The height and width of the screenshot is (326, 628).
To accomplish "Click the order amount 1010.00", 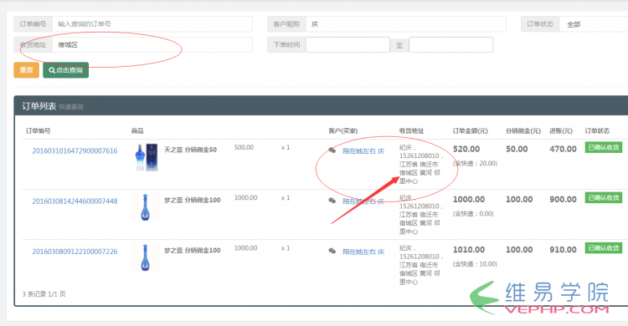I will [x=469, y=250].
